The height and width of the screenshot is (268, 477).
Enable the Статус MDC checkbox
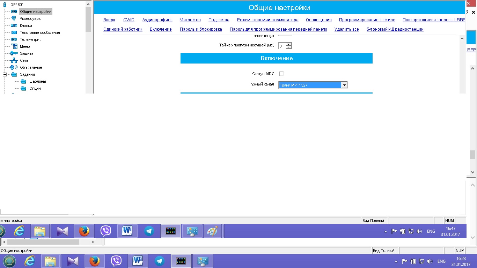(x=281, y=74)
